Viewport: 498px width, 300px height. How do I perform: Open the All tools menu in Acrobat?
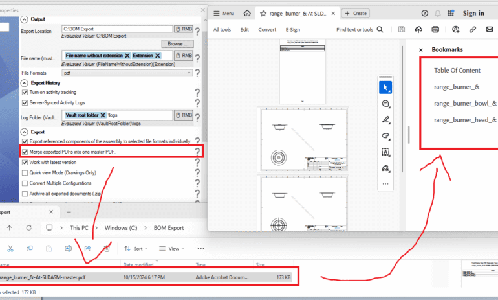click(x=222, y=30)
